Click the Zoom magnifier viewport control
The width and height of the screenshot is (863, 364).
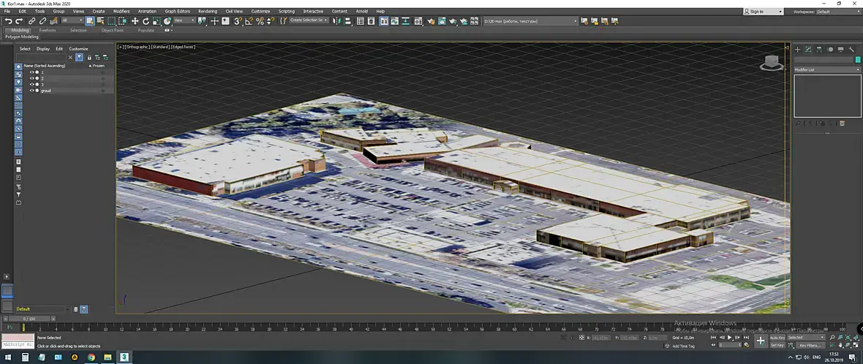tap(833, 337)
